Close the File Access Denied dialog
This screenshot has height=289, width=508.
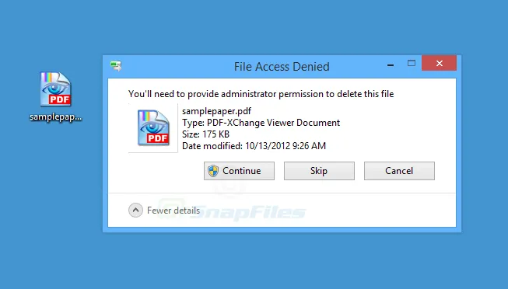[x=439, y=63]
